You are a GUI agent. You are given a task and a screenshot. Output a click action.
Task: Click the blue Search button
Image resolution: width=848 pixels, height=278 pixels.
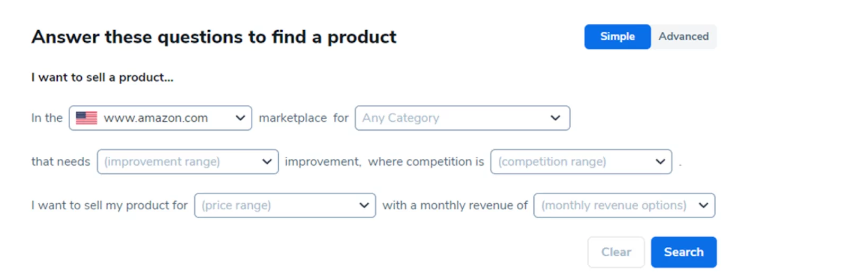[x=684, y=252]
